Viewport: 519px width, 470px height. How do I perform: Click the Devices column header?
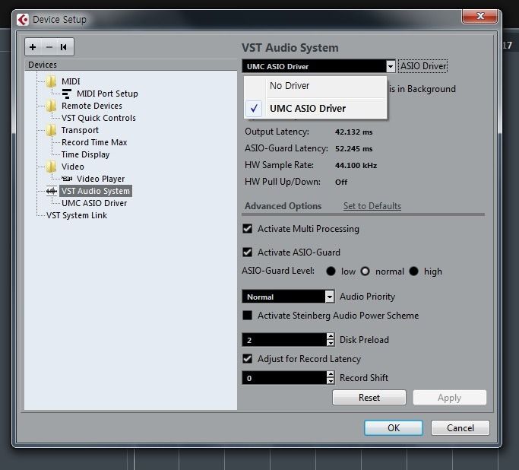[x=131, y=65]
